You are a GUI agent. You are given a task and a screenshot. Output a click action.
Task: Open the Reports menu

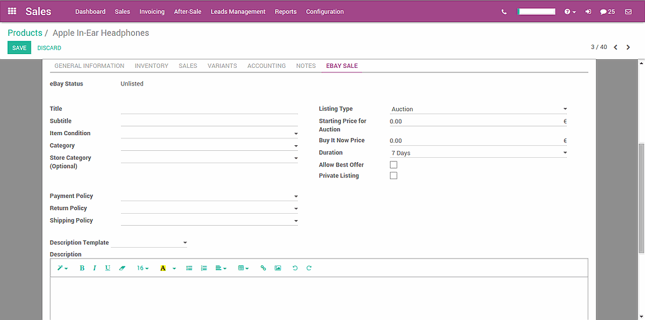tap(285, 12)
